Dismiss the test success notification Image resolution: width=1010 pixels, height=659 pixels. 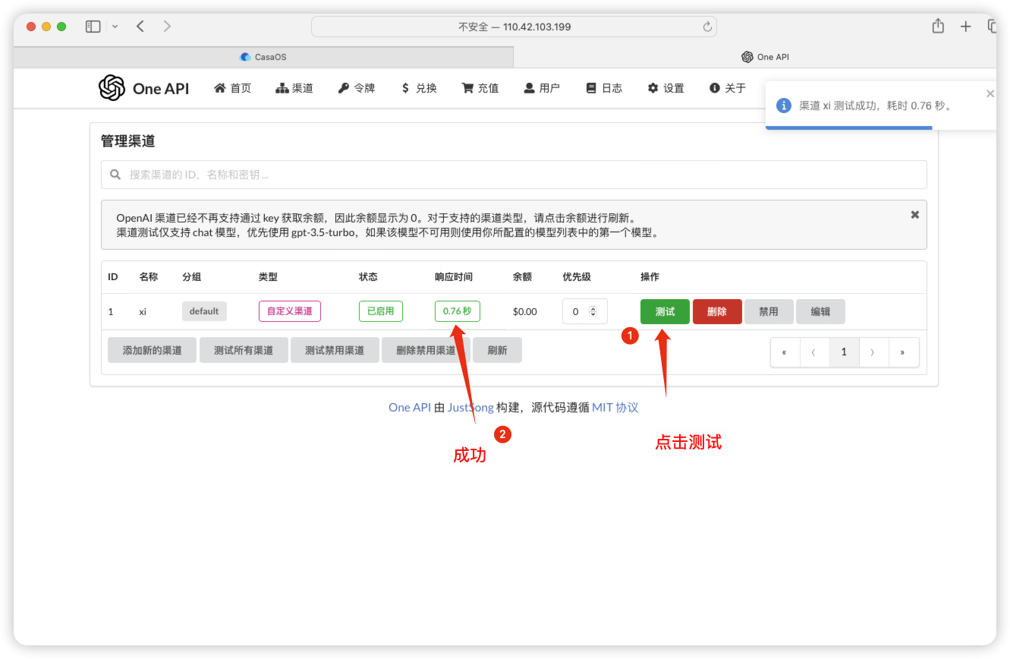(990, 93)
